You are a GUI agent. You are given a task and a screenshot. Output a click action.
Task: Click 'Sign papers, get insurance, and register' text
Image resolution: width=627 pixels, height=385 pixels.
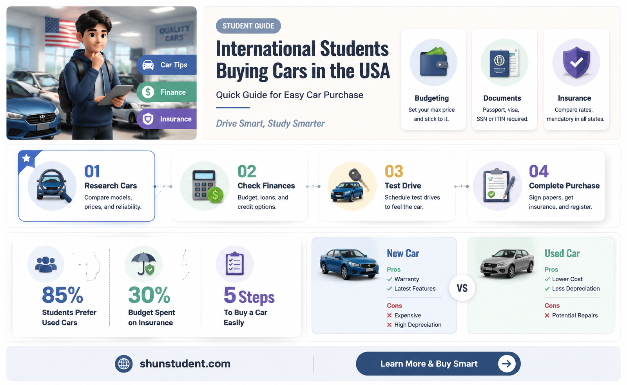pos(561,202)
